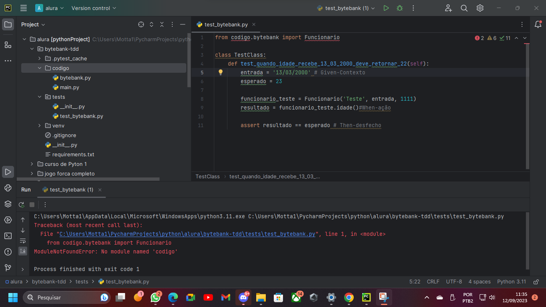Open IDE settings gear
This screenshot has height=307, width=546.
coord(480,8)
